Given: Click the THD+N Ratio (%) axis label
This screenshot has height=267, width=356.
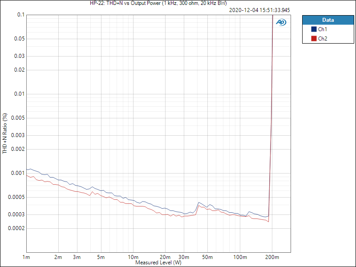Looking at the screenshot, I should (5, 133).
